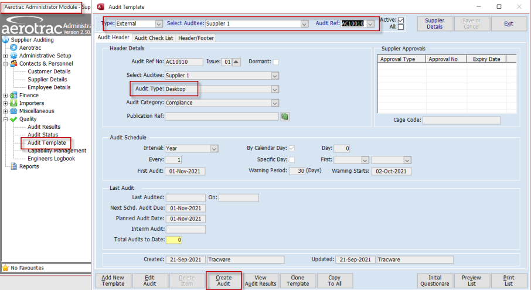Expand the Finance tree node

pos(5,95)
